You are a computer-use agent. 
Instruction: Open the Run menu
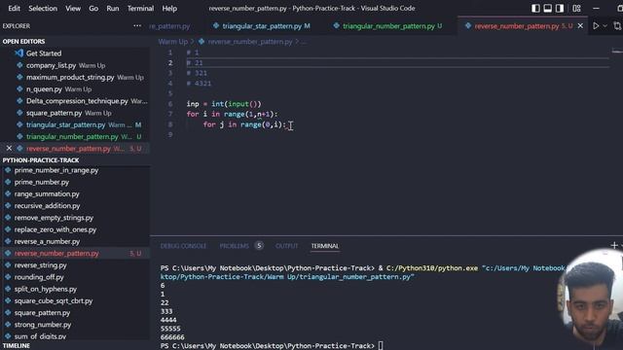[x=113, y=9]
